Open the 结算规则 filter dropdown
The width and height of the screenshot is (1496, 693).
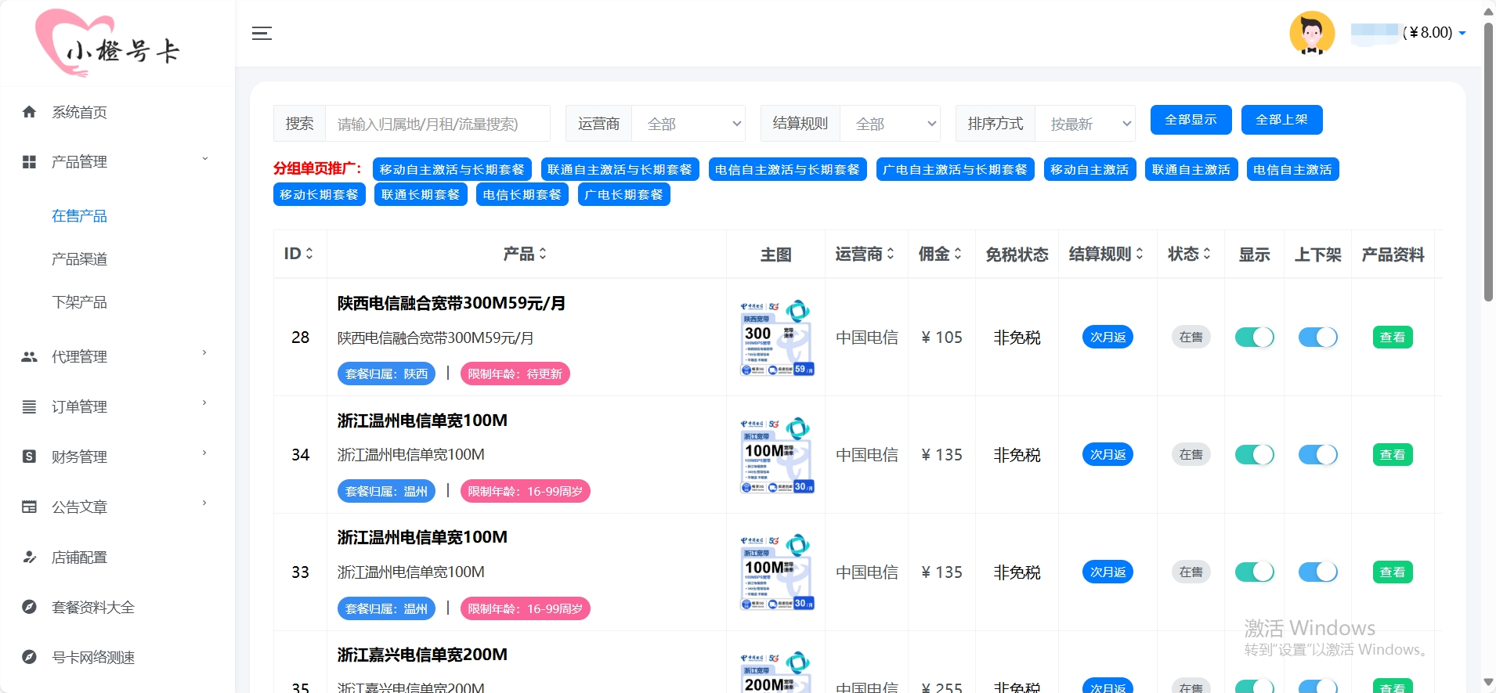click(890, 124)
